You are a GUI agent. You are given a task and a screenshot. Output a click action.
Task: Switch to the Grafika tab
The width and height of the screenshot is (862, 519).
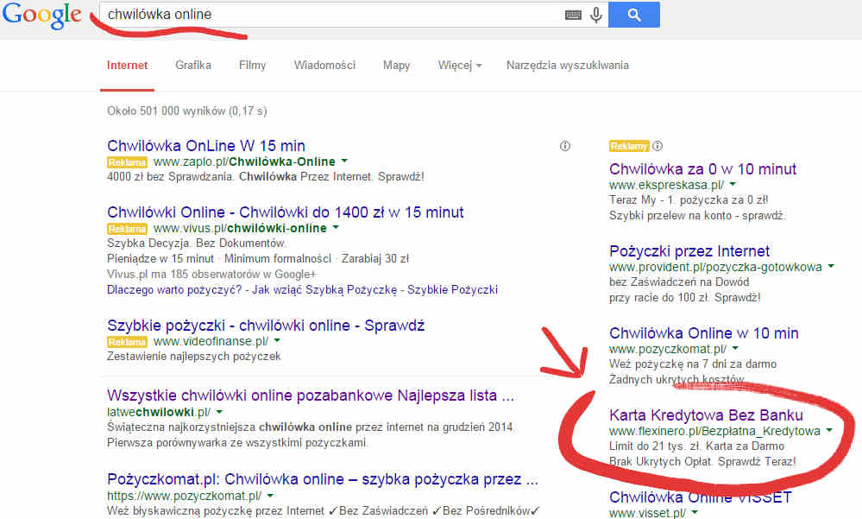click(193, 65)
